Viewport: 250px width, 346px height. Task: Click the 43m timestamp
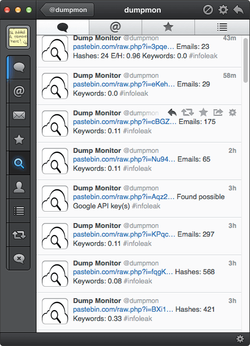coord(229,38)
